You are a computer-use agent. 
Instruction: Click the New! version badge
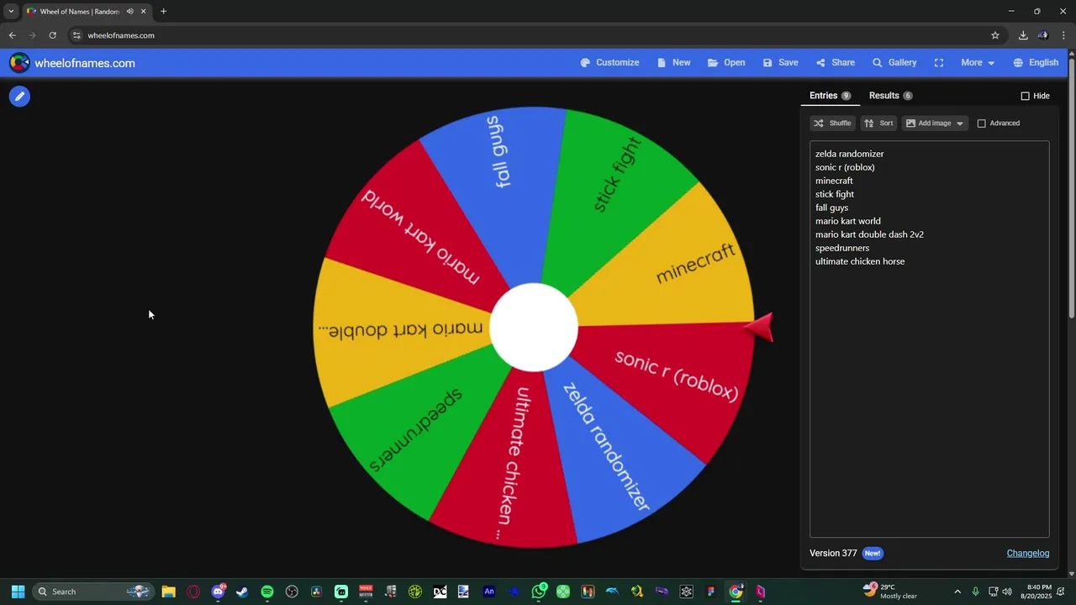(873, 553)
